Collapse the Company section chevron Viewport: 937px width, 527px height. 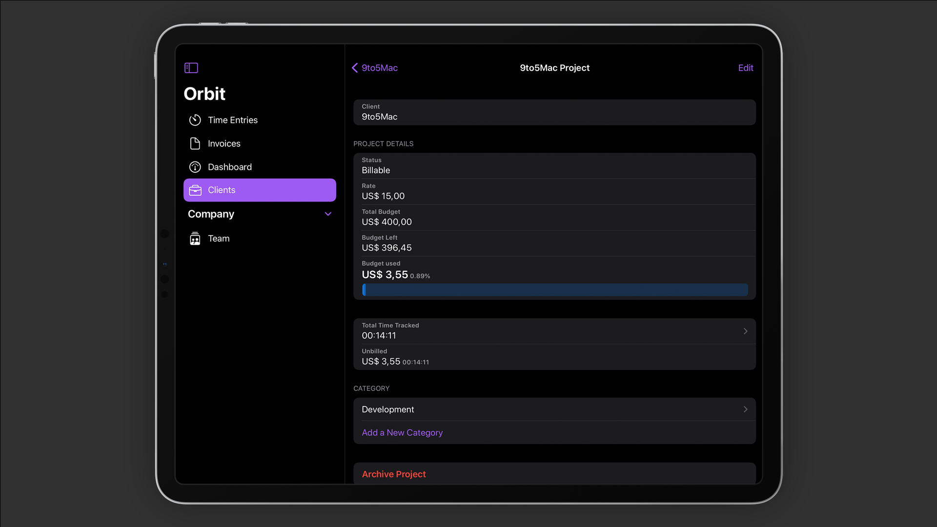(x=327, y=214)
